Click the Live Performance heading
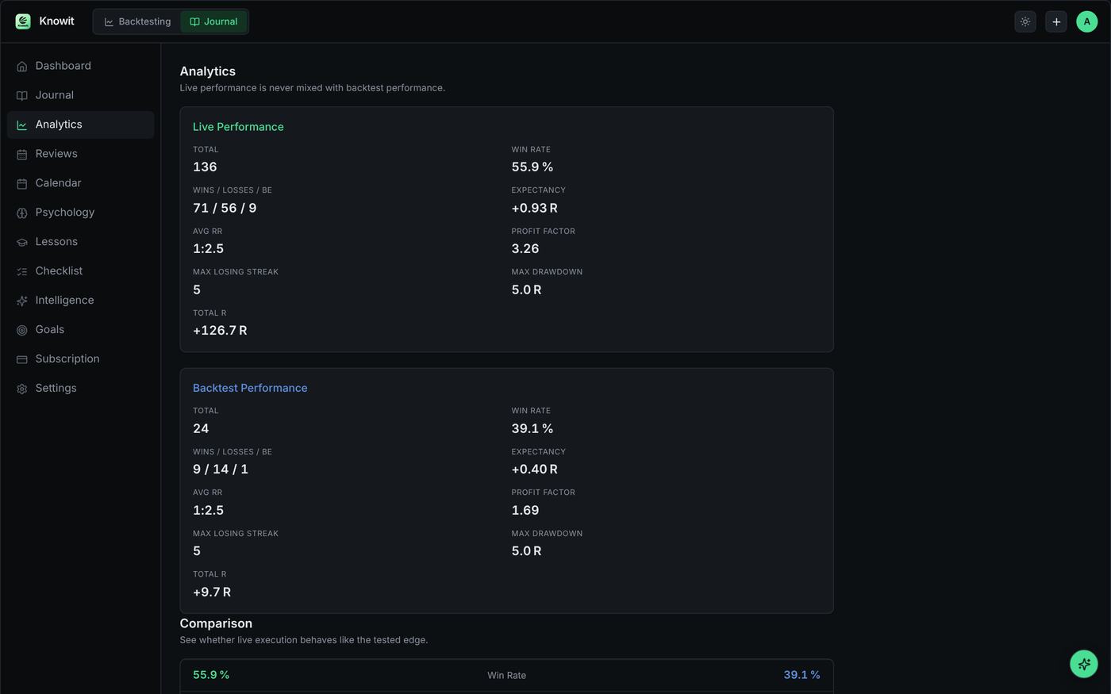The image size is (1111, 694). [238, 127]
